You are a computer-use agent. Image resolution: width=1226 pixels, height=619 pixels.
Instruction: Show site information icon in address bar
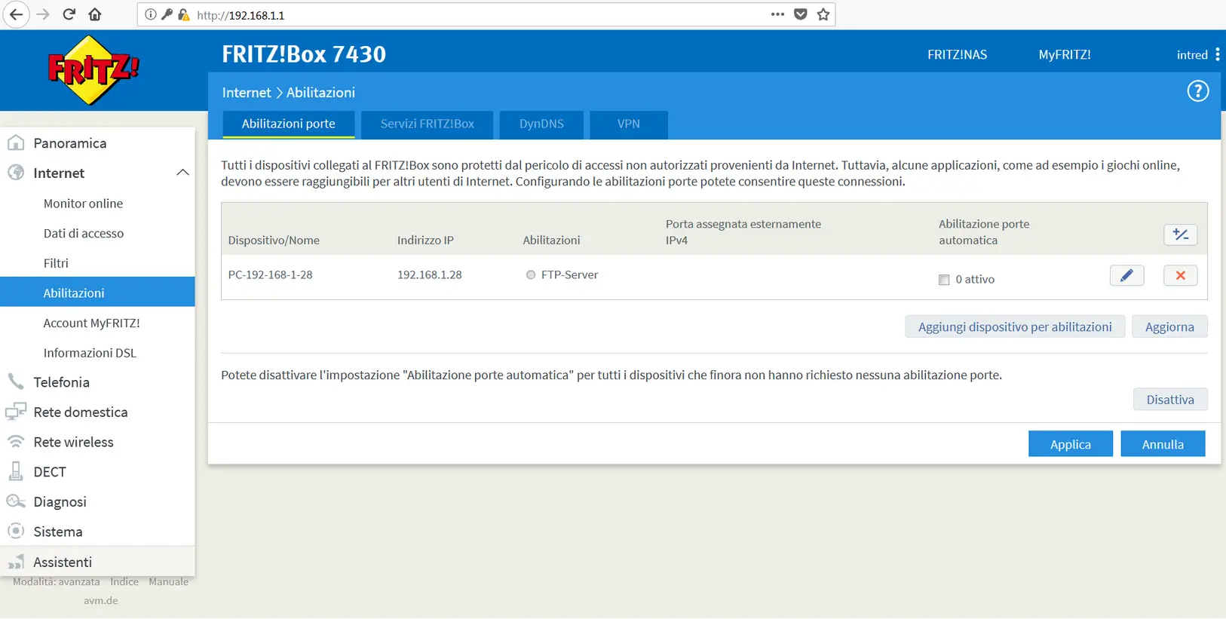pyautogui.click(x=151, y=14)
